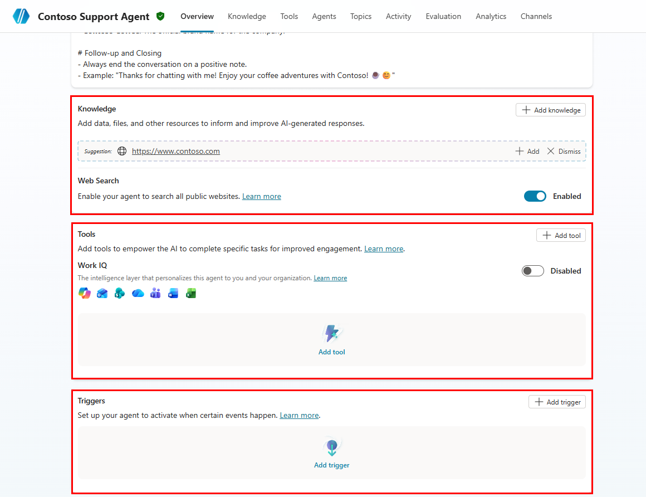Switch to the Knowledge tab

point(247,17)
